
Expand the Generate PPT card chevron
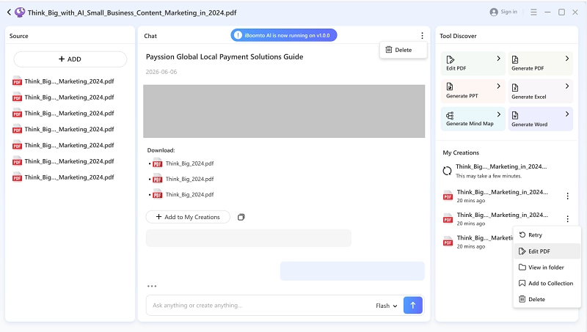(498, 86)
